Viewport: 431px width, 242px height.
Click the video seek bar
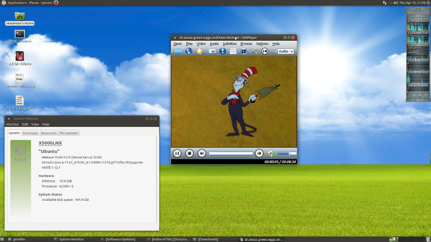[x=231, y=153]
